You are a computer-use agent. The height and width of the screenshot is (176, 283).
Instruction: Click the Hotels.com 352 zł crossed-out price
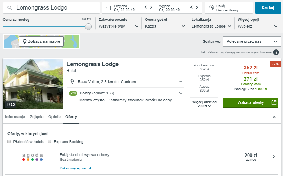click(x=251, y=68)
